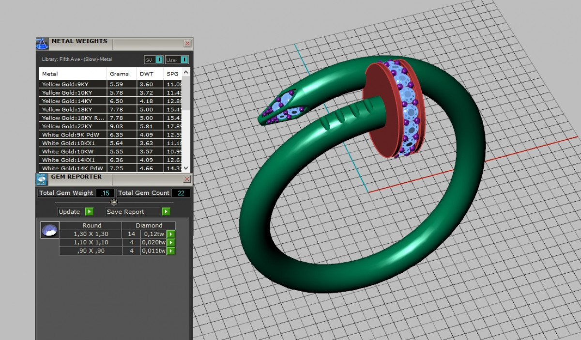Toggle the User library switch
The height and width of the screenshot is (340, 581).
(x=184, y=60)
